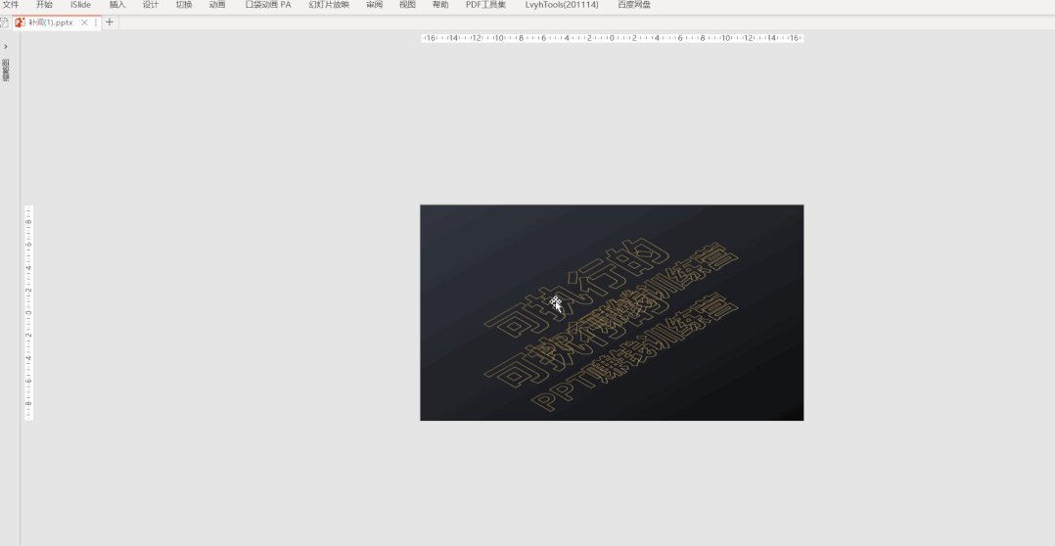Open the document tab options menu
Viewport: 1055px width, 546px height.
96,23
